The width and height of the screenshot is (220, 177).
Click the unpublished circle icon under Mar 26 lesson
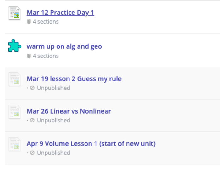coord(32,121)
